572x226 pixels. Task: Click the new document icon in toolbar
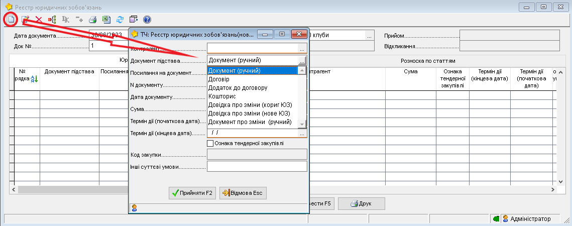coord(10,20)
